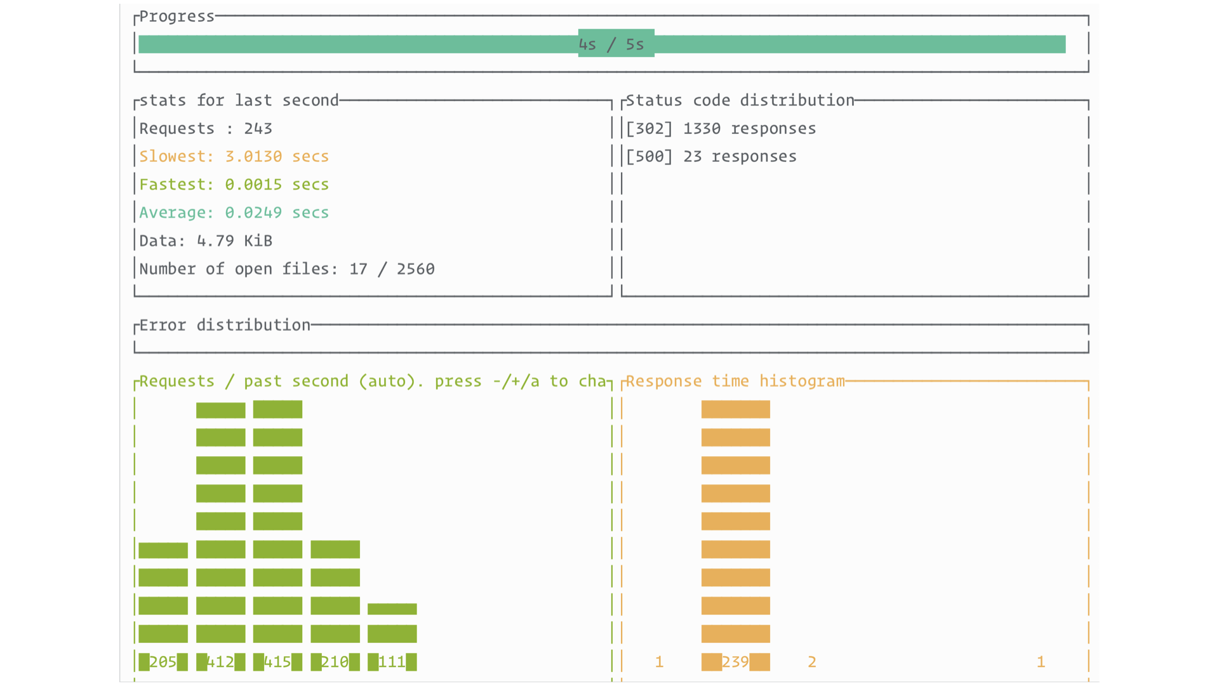Click the progress bar 4s / 5s label
Viewport: 1219px width, 686px height.
coord(611,44)
